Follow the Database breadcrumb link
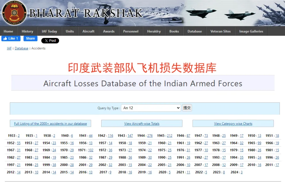This screenshot has width=285, height=184. click(x=21, y=48)
